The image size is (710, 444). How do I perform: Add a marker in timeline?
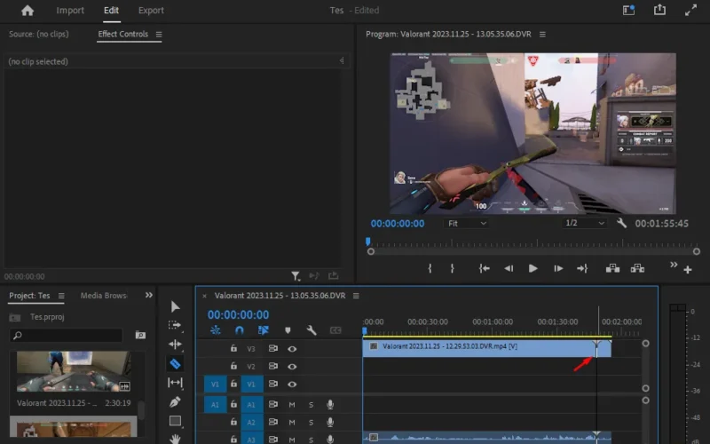click(288, 330)
